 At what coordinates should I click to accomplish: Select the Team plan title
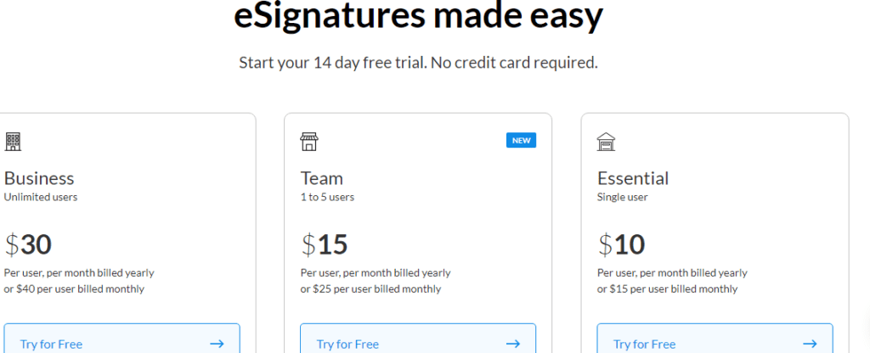322,178
